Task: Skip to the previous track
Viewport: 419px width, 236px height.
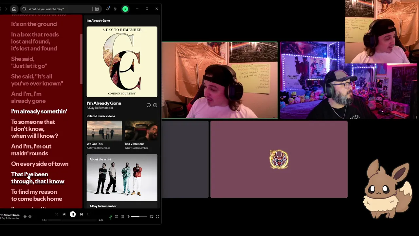Action: coord(64,214)
